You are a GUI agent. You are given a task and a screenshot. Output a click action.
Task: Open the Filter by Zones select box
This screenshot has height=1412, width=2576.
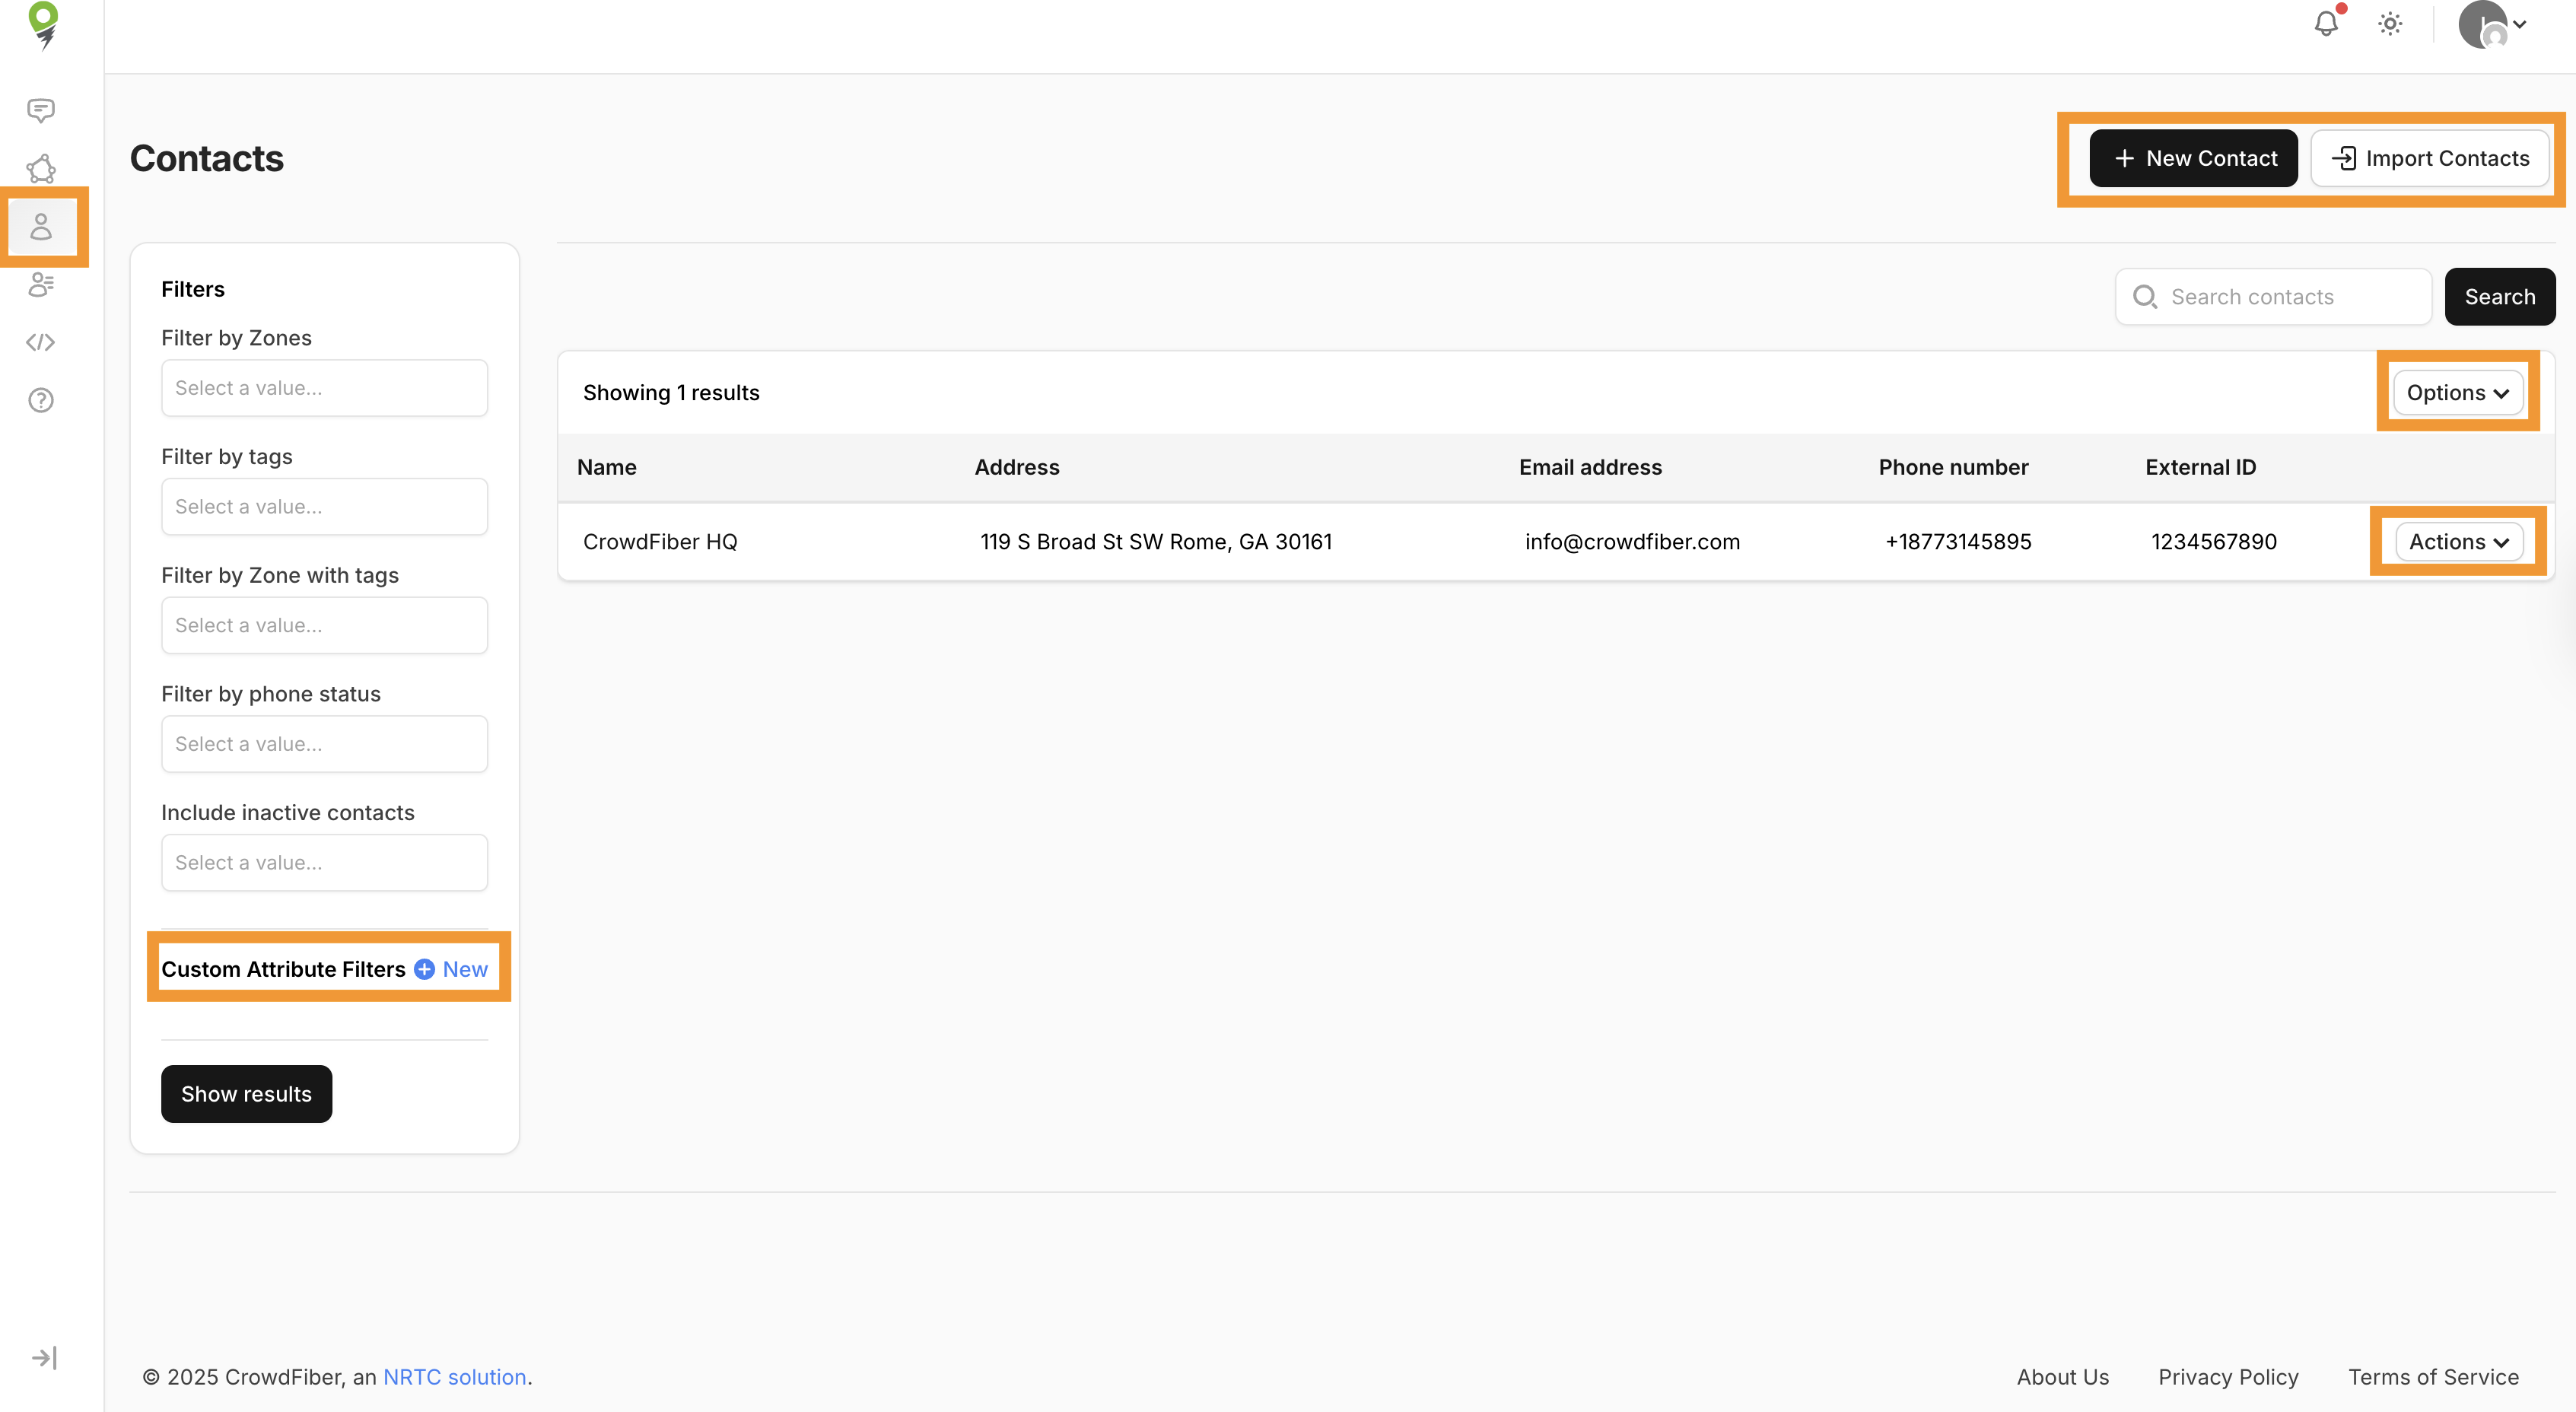324,388
